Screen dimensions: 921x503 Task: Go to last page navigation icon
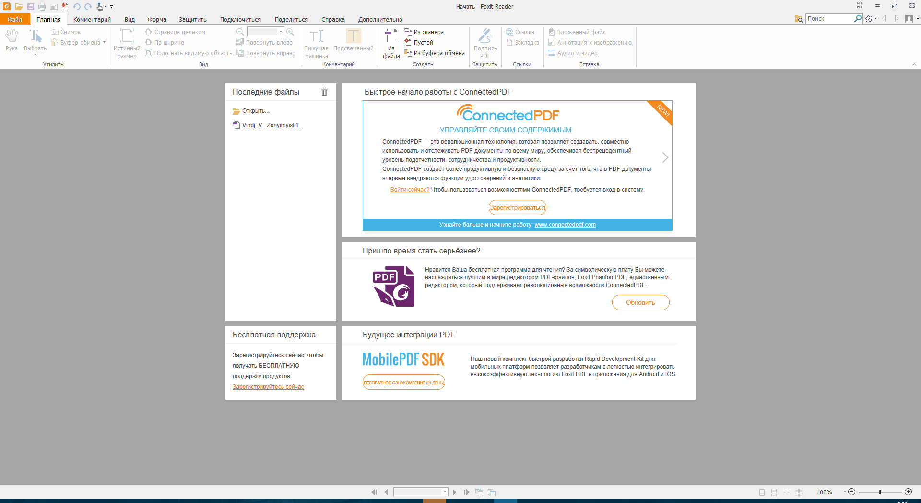466,492
